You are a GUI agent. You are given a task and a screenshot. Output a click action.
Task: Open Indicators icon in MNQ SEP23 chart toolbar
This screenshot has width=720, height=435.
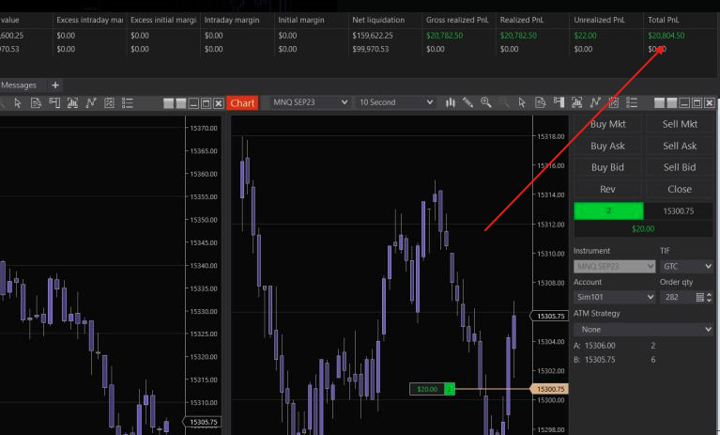pos(595,103)
